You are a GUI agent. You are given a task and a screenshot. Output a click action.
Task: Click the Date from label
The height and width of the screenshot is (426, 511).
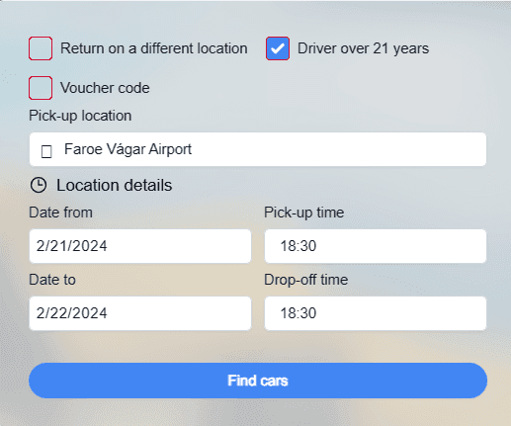(x=60, y=213)
